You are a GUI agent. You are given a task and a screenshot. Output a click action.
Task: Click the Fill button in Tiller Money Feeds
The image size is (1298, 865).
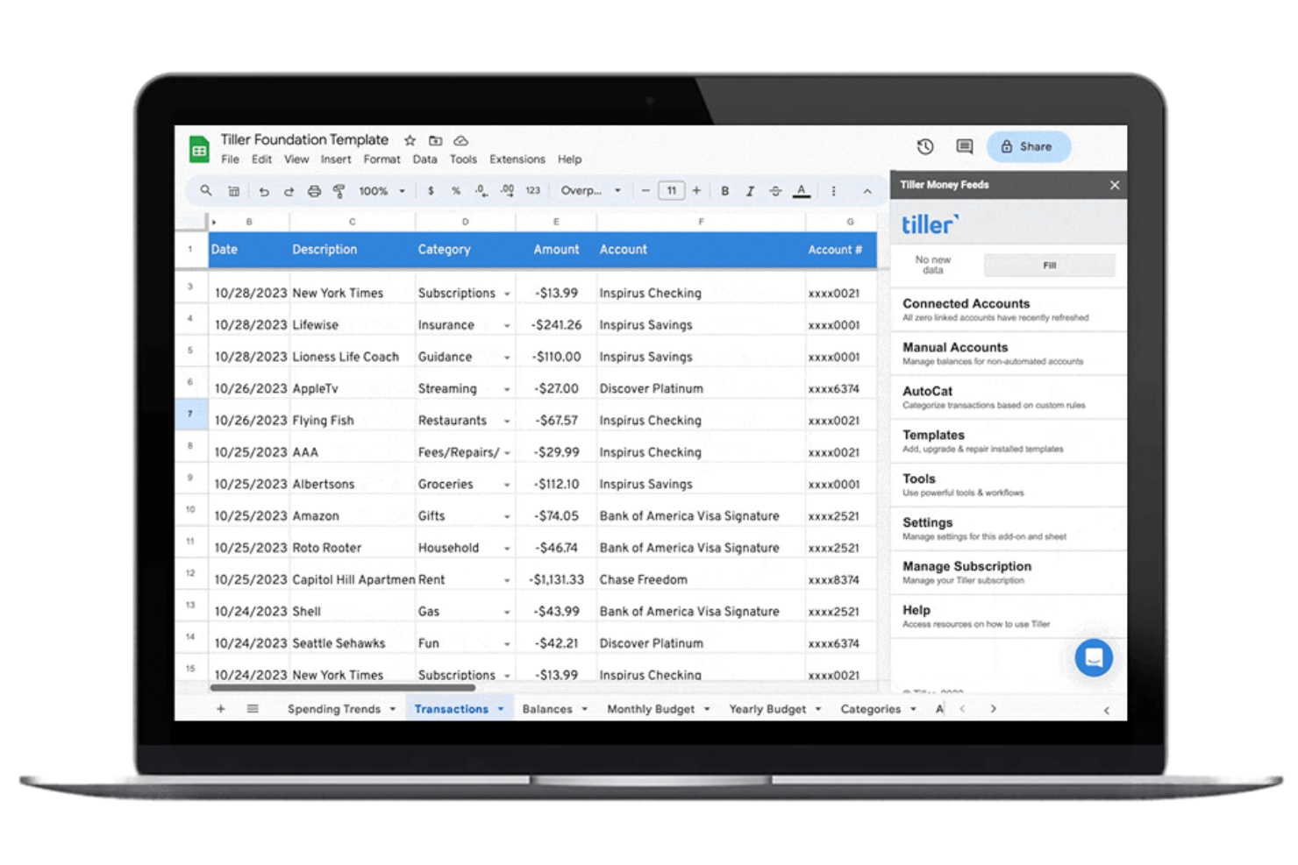pyautogui.click(x=1050, y=266)
